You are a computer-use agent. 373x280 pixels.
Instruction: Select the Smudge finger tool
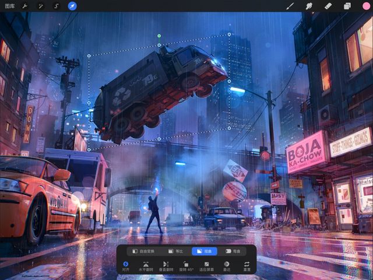(x=309, y=6)
